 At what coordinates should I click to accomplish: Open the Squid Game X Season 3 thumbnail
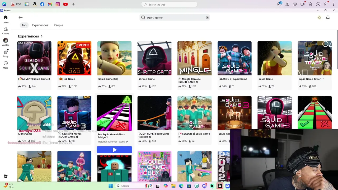pyautogui.click(x=34, y=58)
